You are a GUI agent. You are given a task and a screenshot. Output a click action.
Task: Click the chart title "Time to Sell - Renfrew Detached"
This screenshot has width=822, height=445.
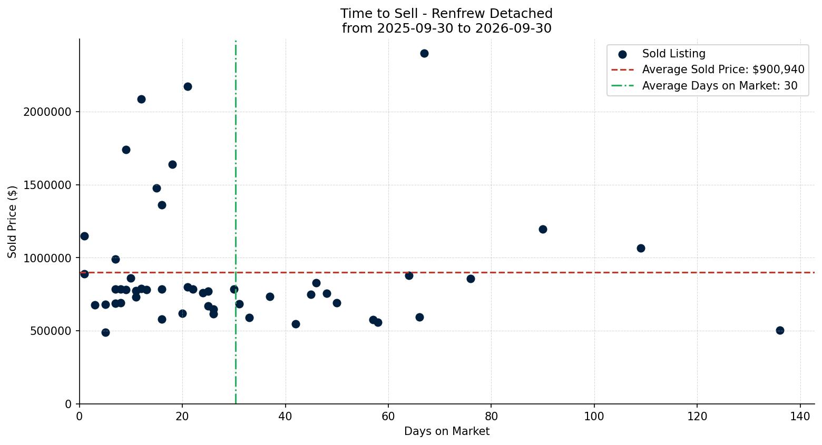446,14
